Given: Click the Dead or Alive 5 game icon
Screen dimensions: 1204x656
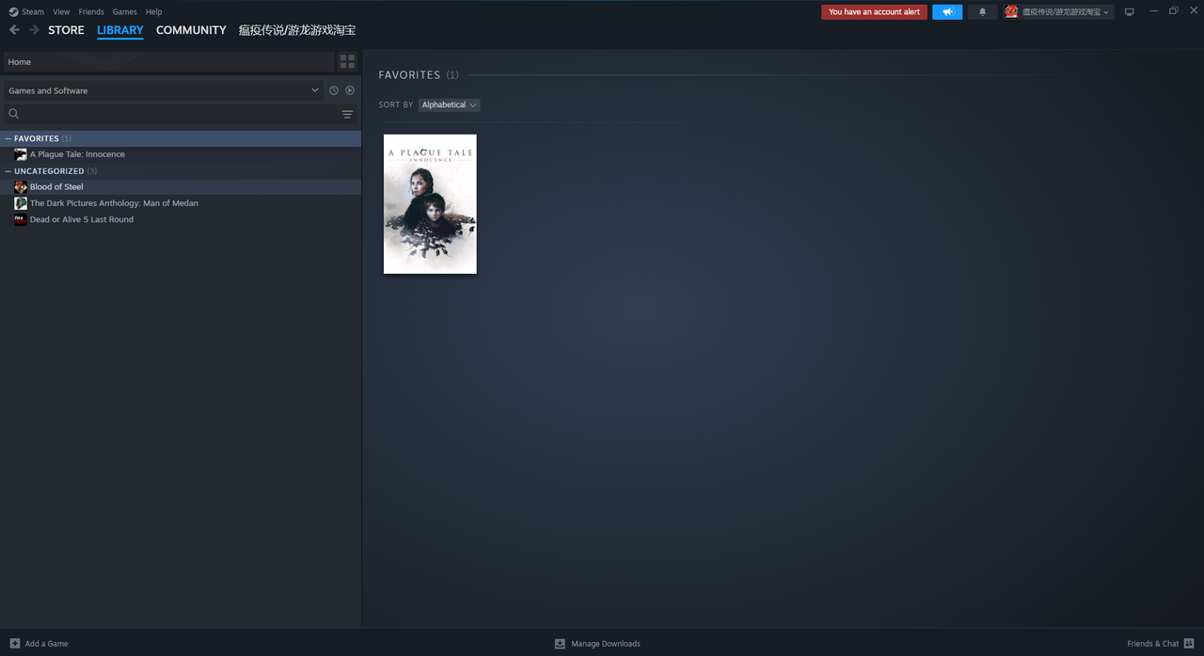Looking at the screenshot, I should [x=21, y=219].
